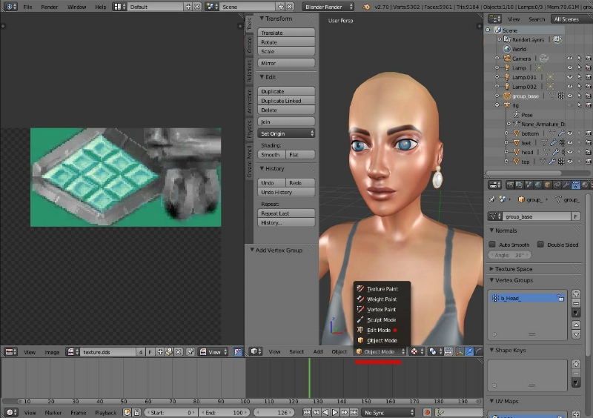Select Weight Paint in the mode list
Viewport: 593px width, 418px height.
[382, 299]
